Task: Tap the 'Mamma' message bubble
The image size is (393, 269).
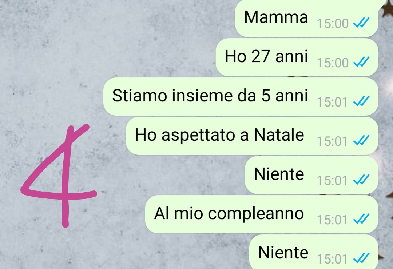Action: tap(306, 18)
